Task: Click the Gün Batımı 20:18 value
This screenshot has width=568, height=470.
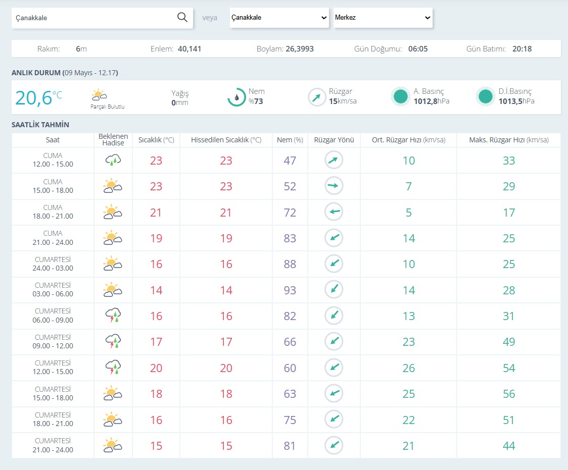Action: (522, 49)
